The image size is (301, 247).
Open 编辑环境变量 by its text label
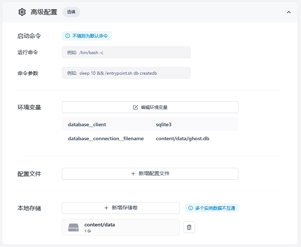[x=154, y=107]
